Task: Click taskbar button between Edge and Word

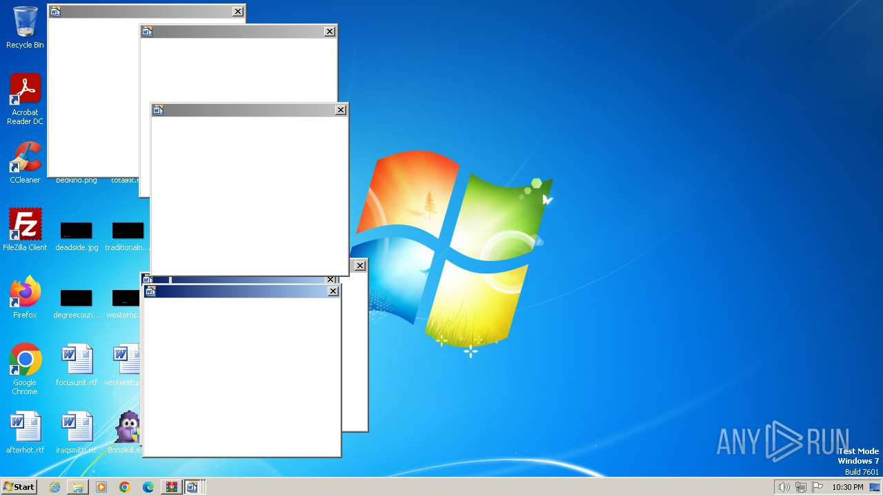Action: tap(171, 487)
